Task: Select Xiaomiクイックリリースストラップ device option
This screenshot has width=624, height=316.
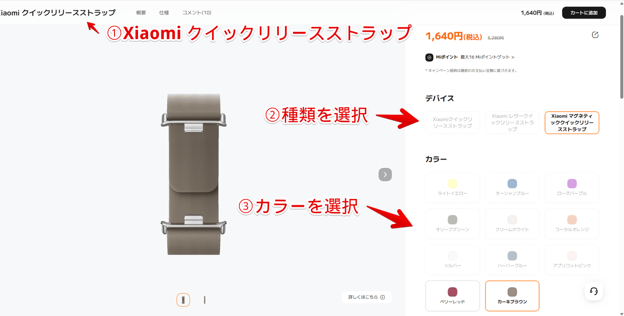Action: 452,123
